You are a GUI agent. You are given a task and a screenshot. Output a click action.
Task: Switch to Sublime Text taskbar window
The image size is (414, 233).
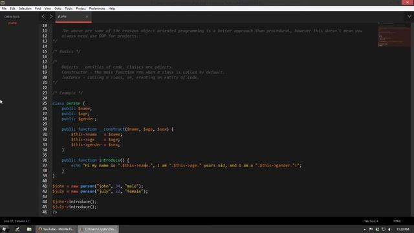pos(98,229)
